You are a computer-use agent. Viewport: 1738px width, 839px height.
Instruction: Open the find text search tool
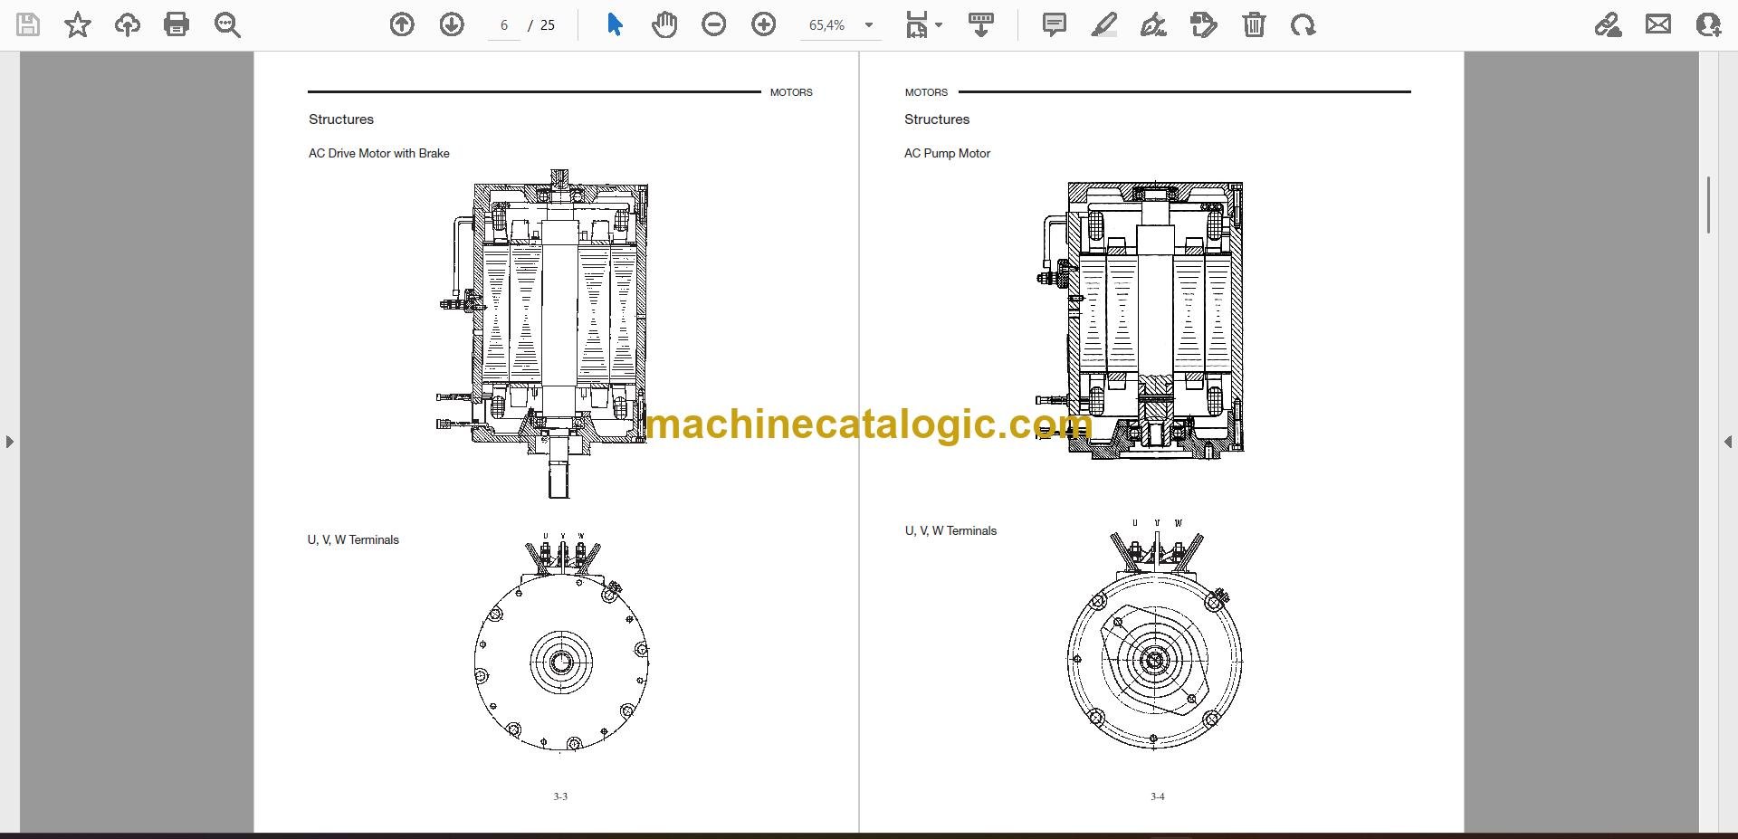point(227,24)
